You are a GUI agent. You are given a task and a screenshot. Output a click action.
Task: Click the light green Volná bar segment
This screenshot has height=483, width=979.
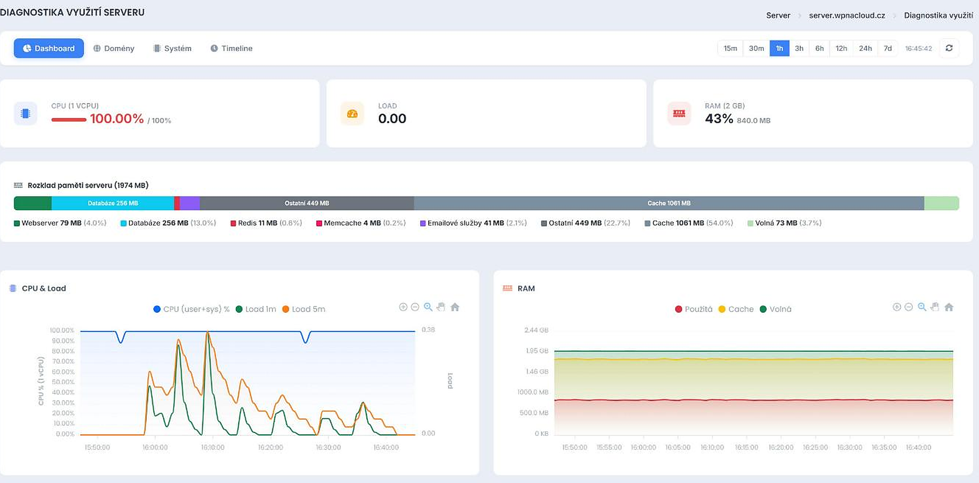click(x=942, y=203)
